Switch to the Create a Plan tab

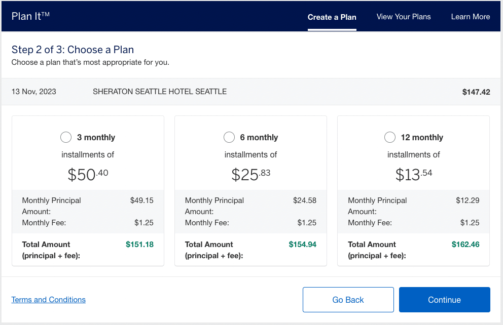click(332, 17)
